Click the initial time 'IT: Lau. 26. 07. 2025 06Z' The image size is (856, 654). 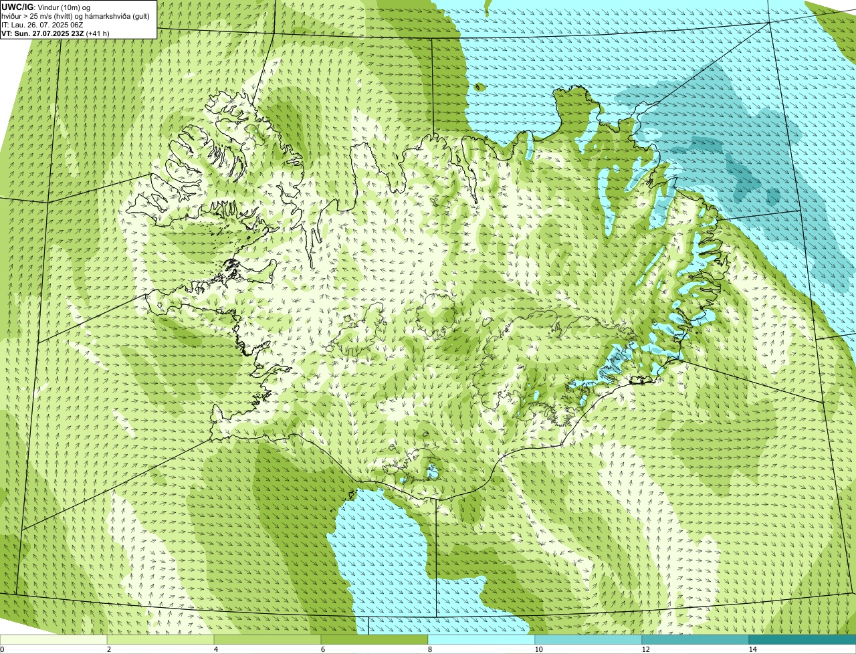click(x=43, y=24)
